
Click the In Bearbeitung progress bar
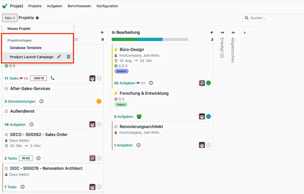point(150,39)
